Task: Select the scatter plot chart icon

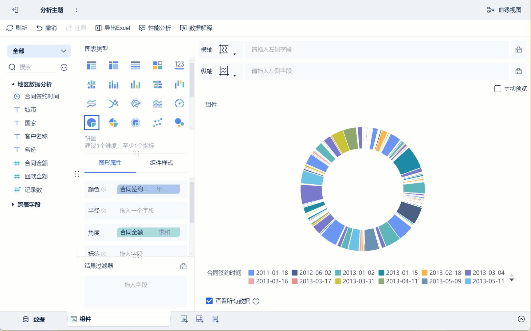Action: click(157, 123)
